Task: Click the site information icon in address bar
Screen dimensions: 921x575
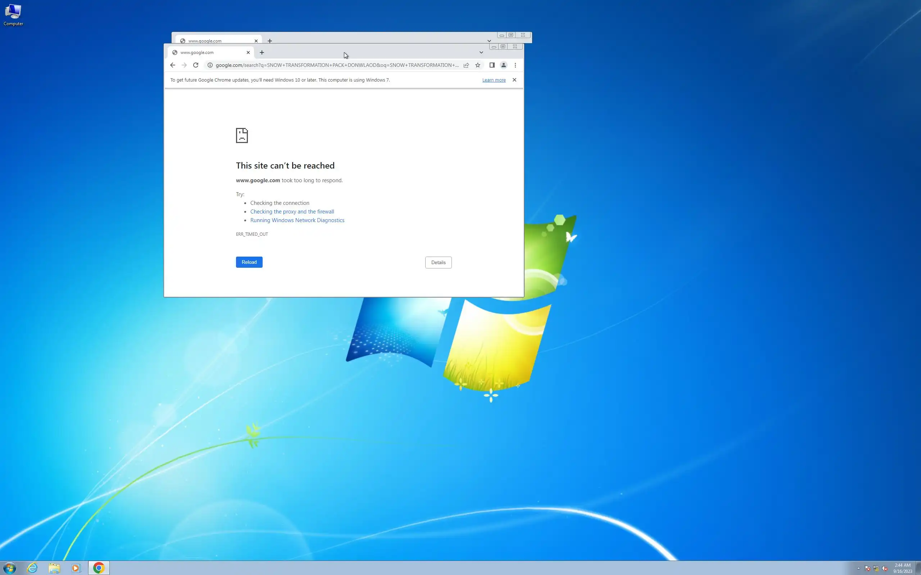Action: point(210,65)
